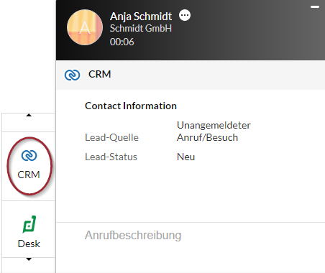Screen dimensions: 325x273
Task: Click into the Anrufbeschreibung text field
Action: (191, 235)
